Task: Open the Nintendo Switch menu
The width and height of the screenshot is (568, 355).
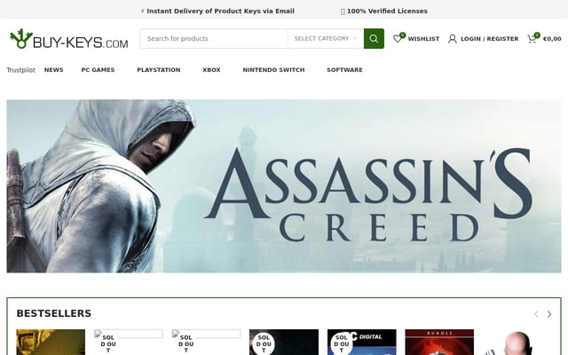Action: click(x=273, y=69)
